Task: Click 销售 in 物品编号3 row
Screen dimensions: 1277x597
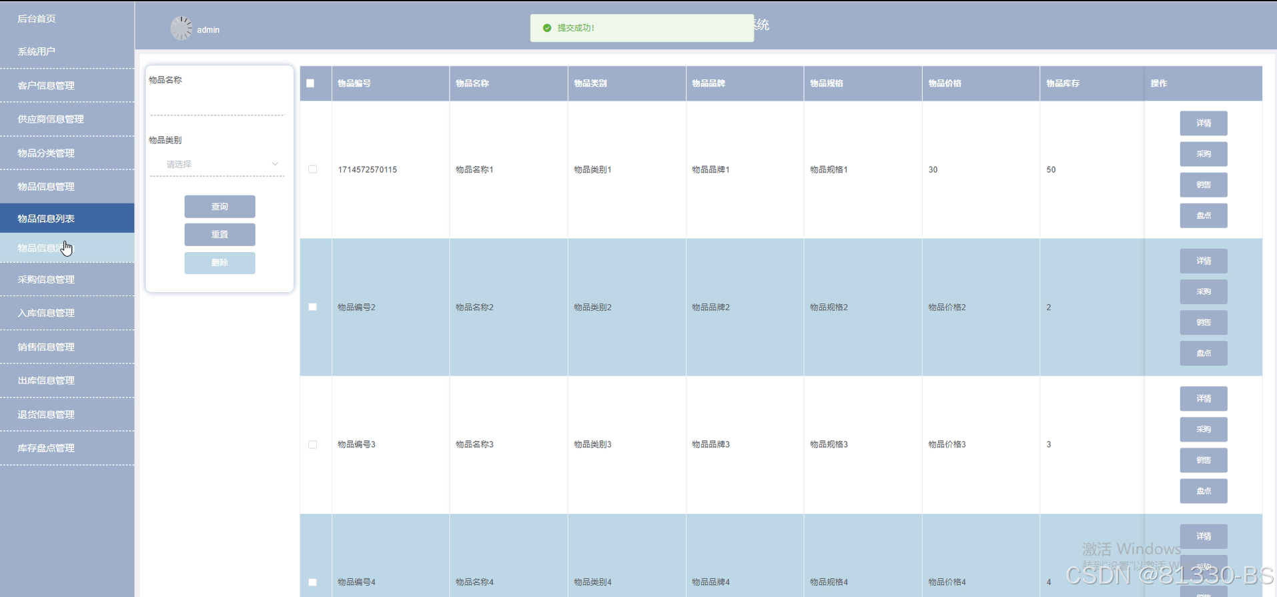Action: (1203, 460)
